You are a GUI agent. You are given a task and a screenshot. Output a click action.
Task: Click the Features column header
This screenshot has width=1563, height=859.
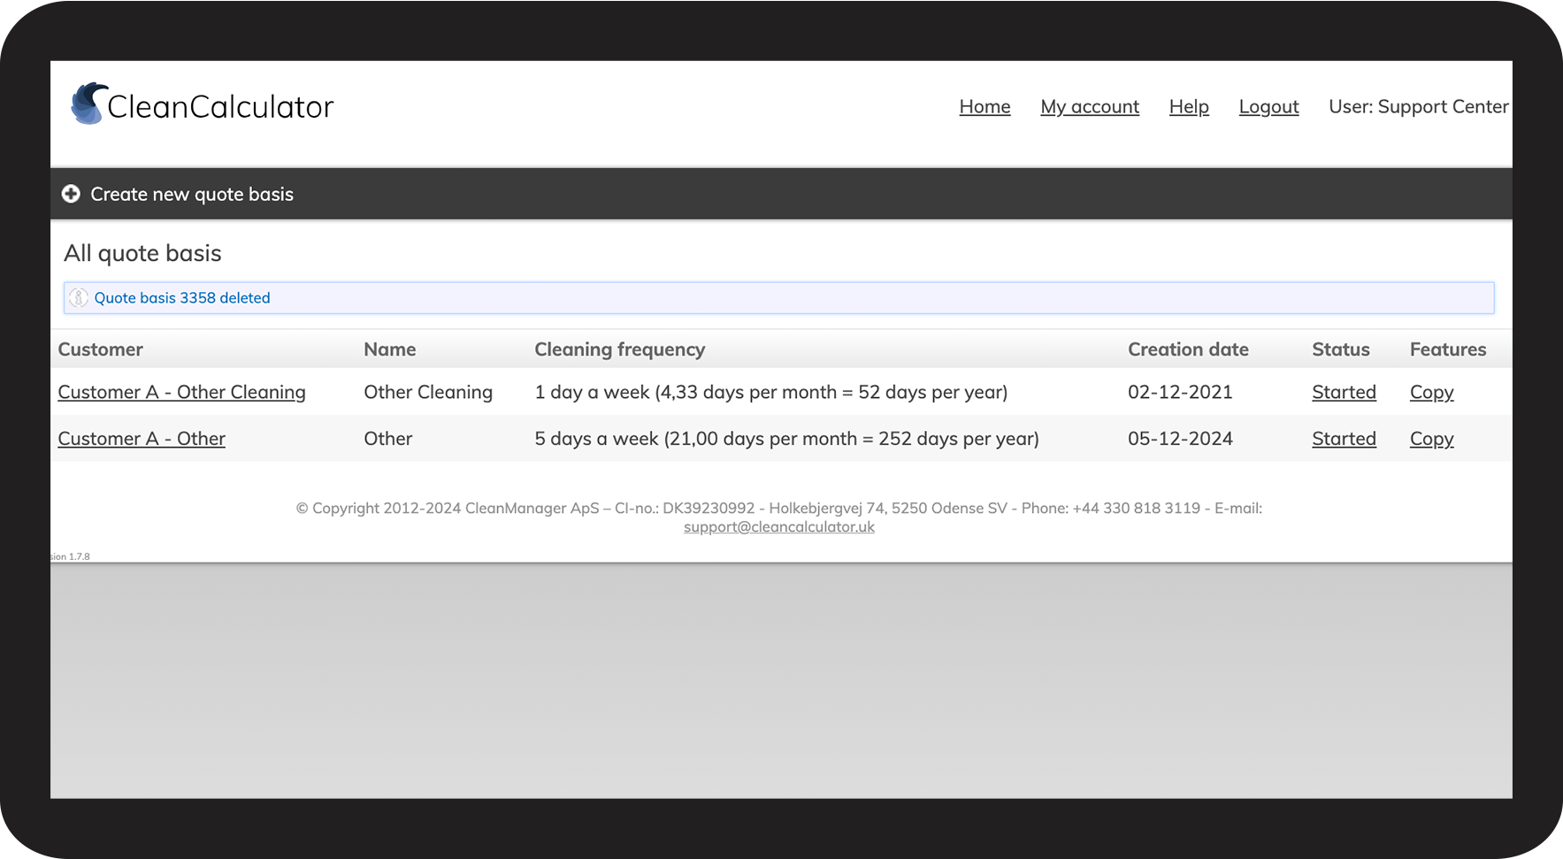(x=1447, y=349)
